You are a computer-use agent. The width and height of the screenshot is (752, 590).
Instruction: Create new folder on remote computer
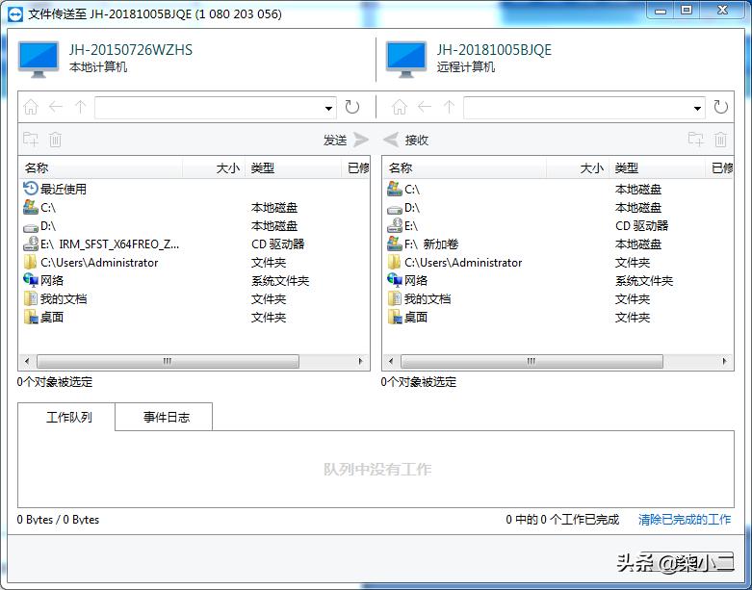pos(696,140)
